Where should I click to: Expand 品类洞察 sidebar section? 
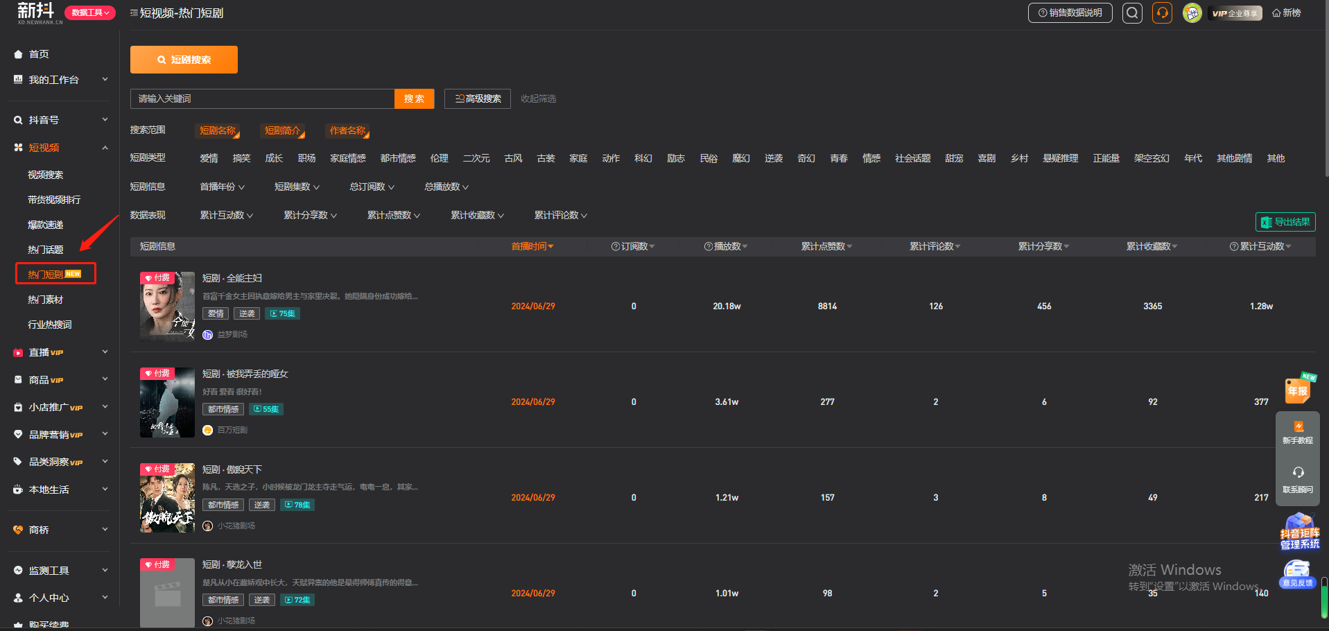pos(61,462)
